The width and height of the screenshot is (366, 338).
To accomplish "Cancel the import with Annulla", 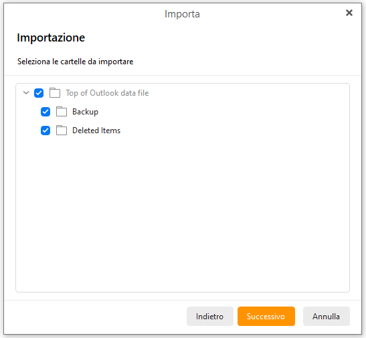I will (x=327, y=317).
